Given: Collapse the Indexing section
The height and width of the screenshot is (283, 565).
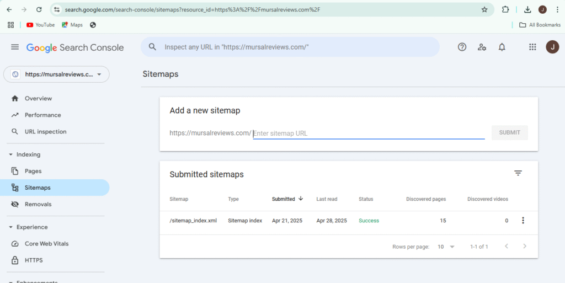Looking at the screenshot, I should [x=24, y=154].
